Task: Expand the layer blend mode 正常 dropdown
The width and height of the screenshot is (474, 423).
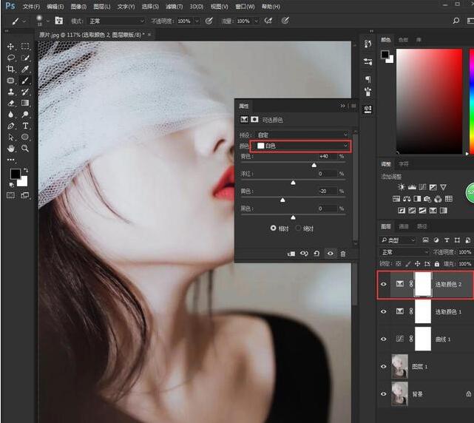Action: [404, 252]
